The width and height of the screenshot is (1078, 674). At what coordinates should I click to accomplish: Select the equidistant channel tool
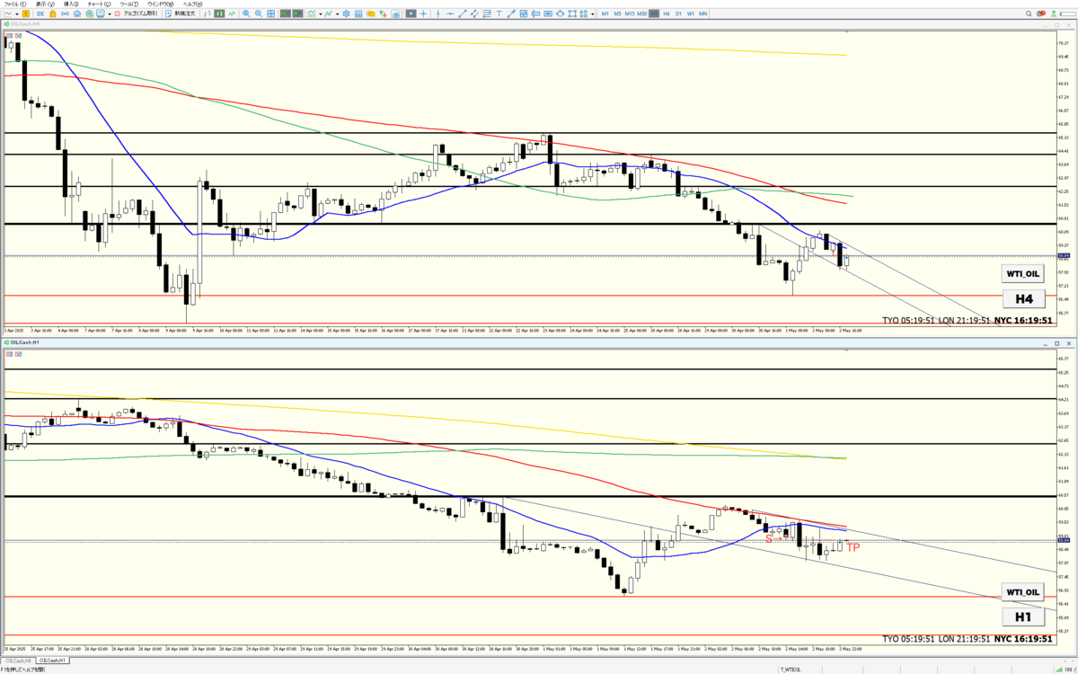(474, 13)
